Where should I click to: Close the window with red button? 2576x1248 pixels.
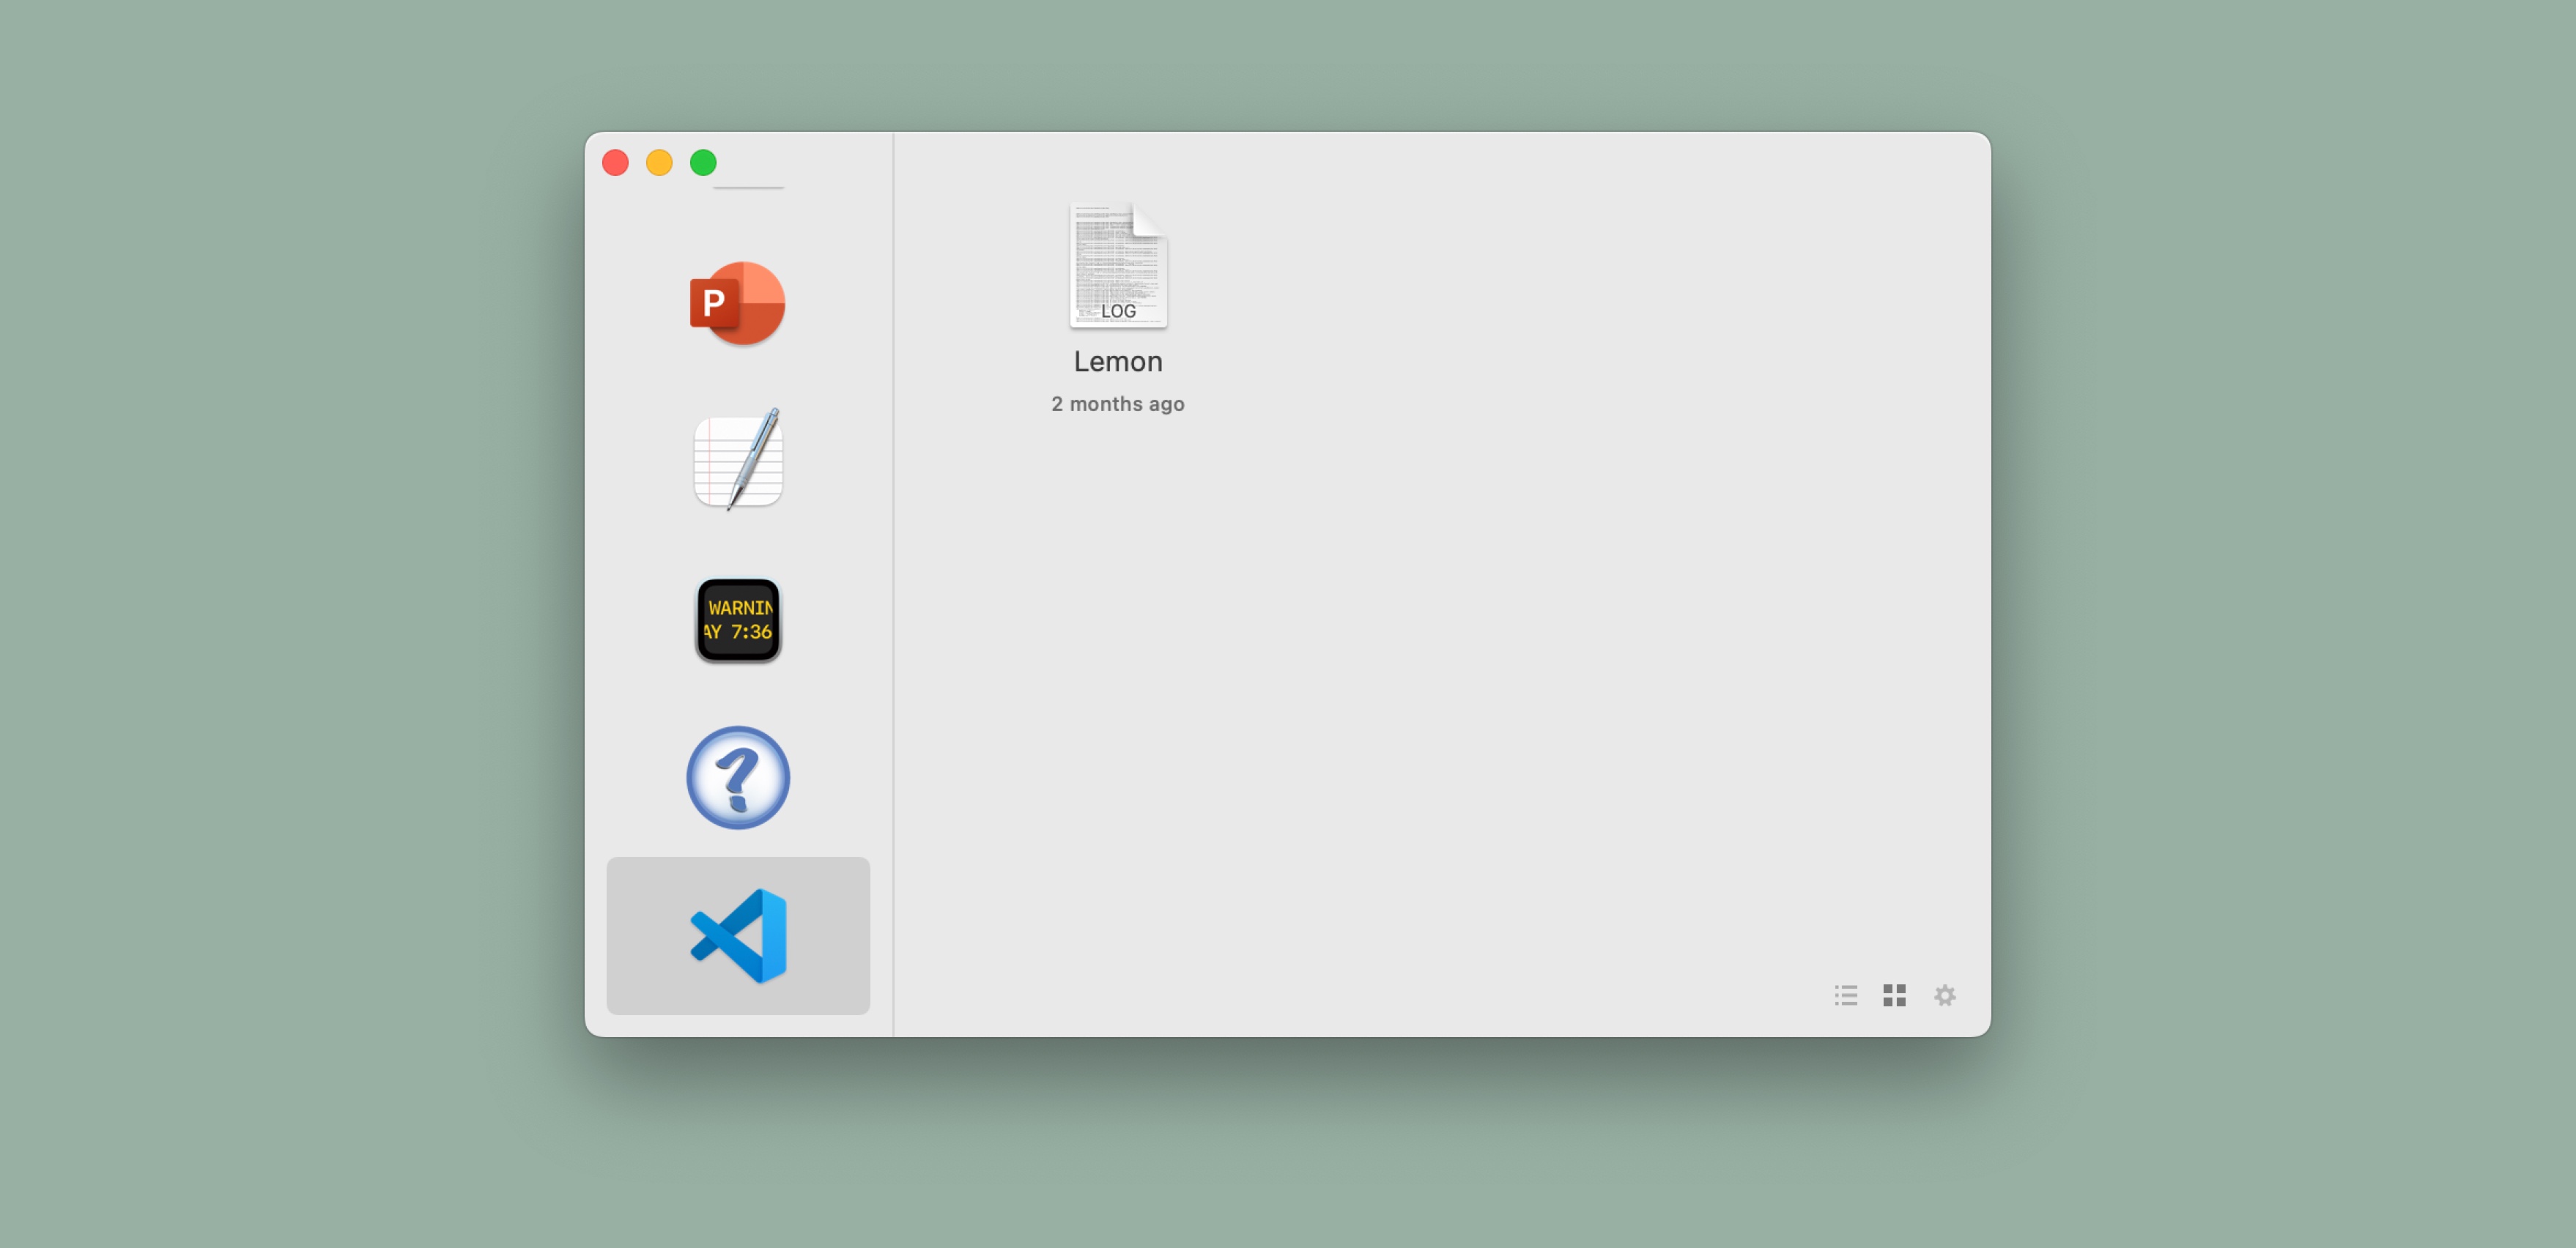coord(615,162)
